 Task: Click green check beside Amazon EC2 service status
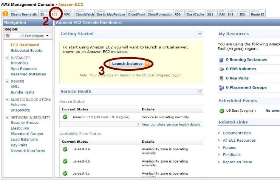click(x=65, y=117)
